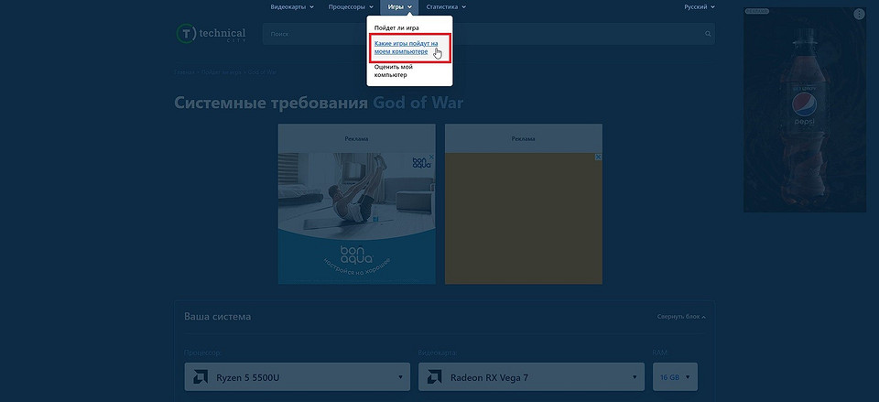Select 'Пойдет ли игра' menu entry
This screenshot has width=879, height=402.
point(396,27)
